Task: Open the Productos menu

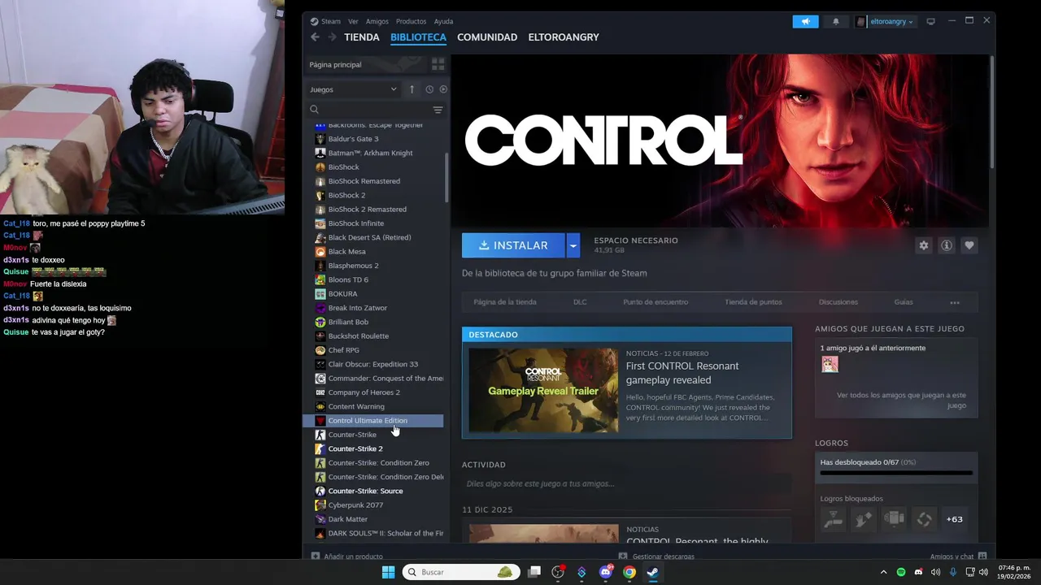Action: (x=412, y=21)
